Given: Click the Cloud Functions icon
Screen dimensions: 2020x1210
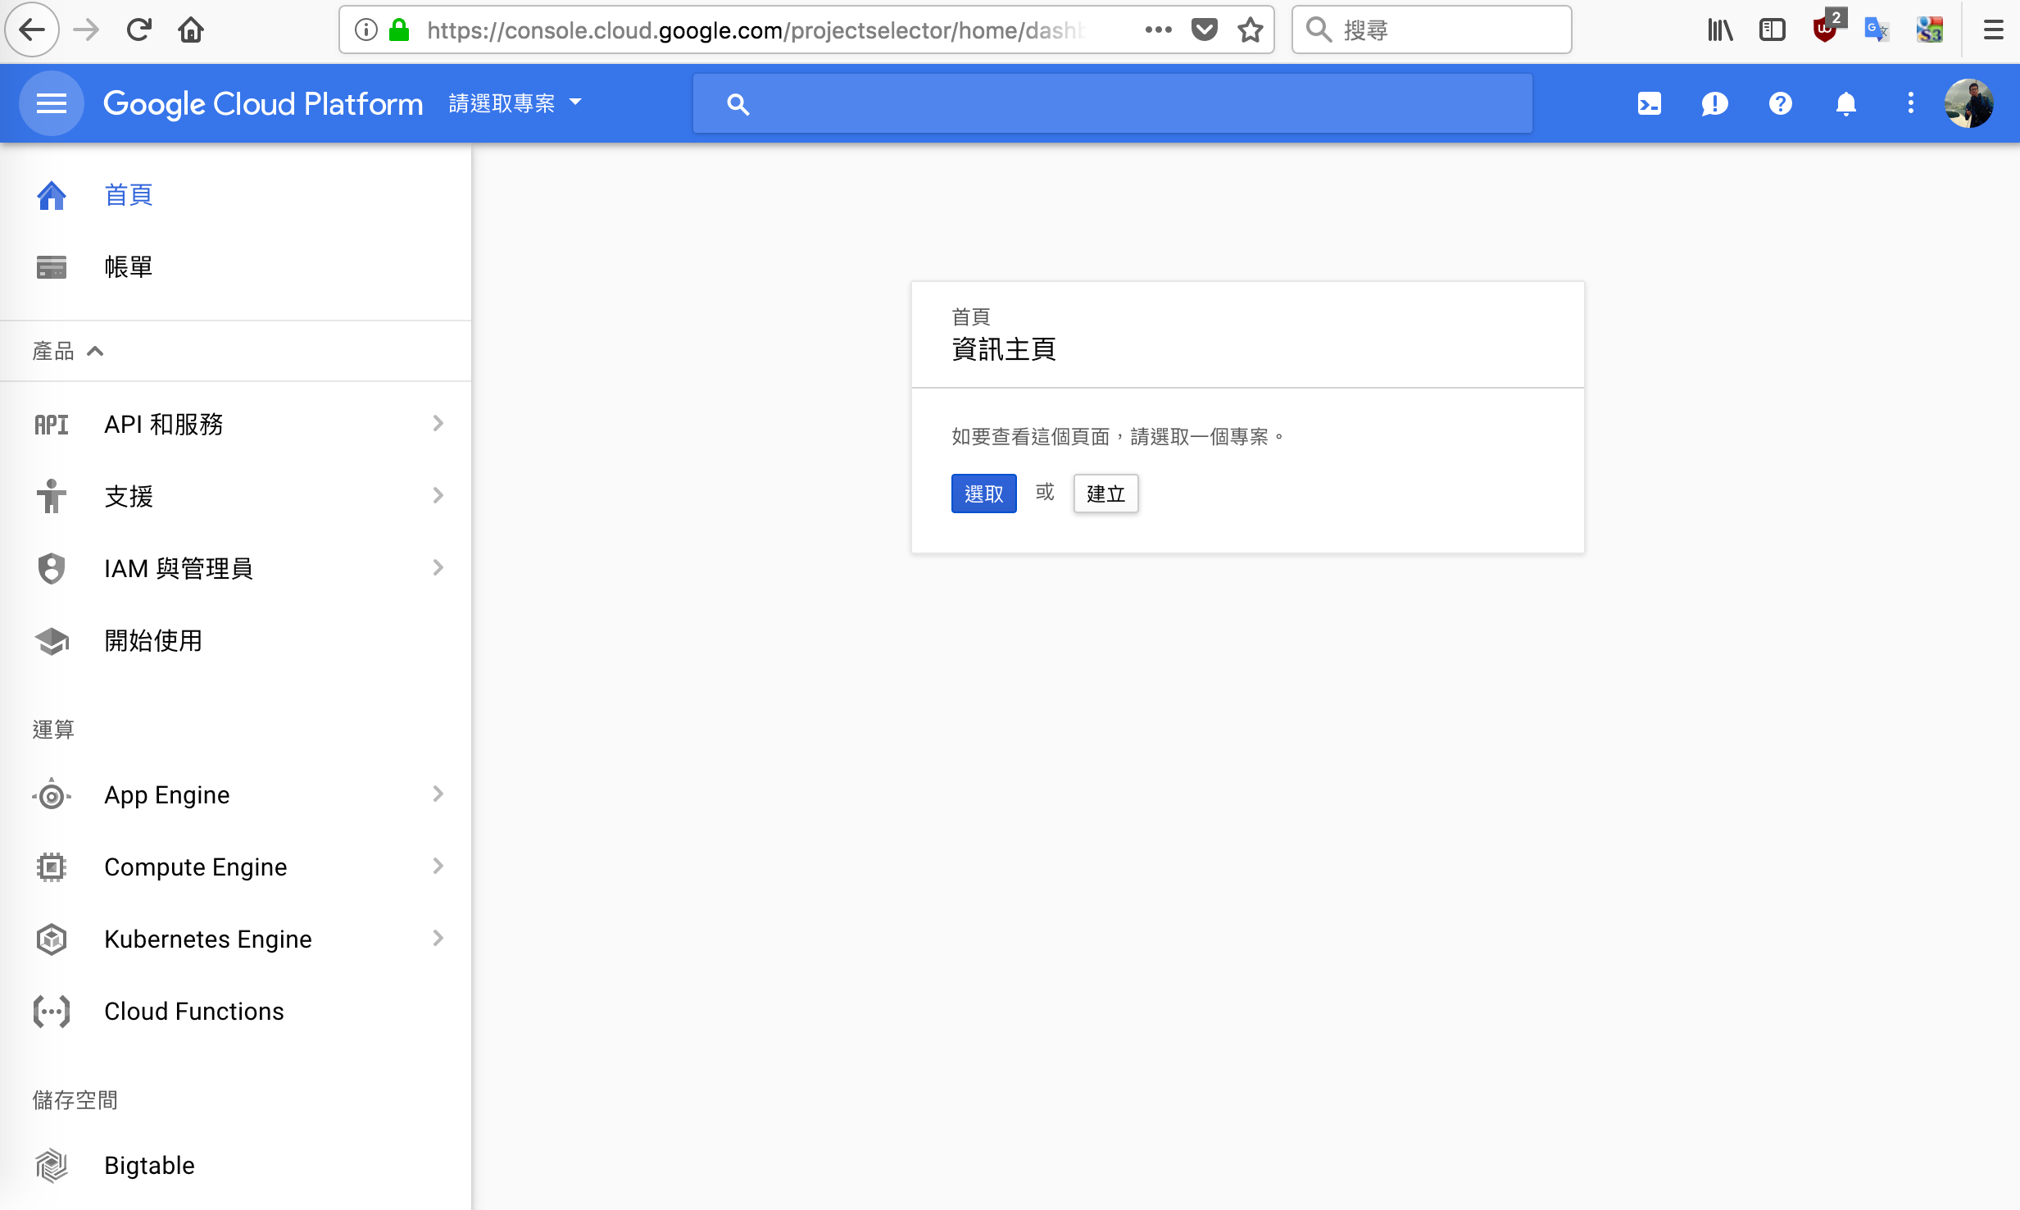Looking at the screenshot, I should (51, 1012).
